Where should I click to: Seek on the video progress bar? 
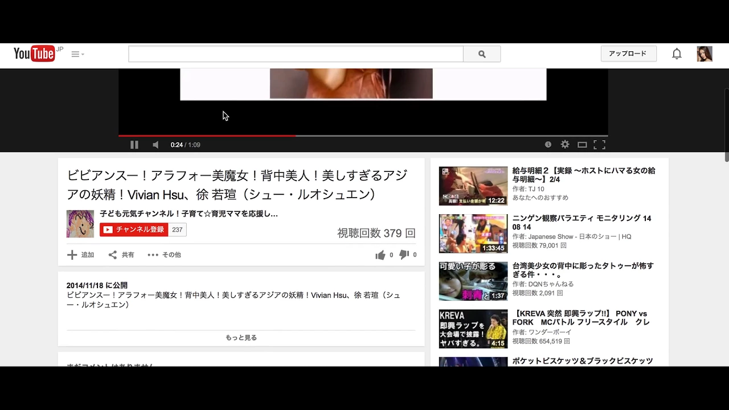[x=363, y=136]
